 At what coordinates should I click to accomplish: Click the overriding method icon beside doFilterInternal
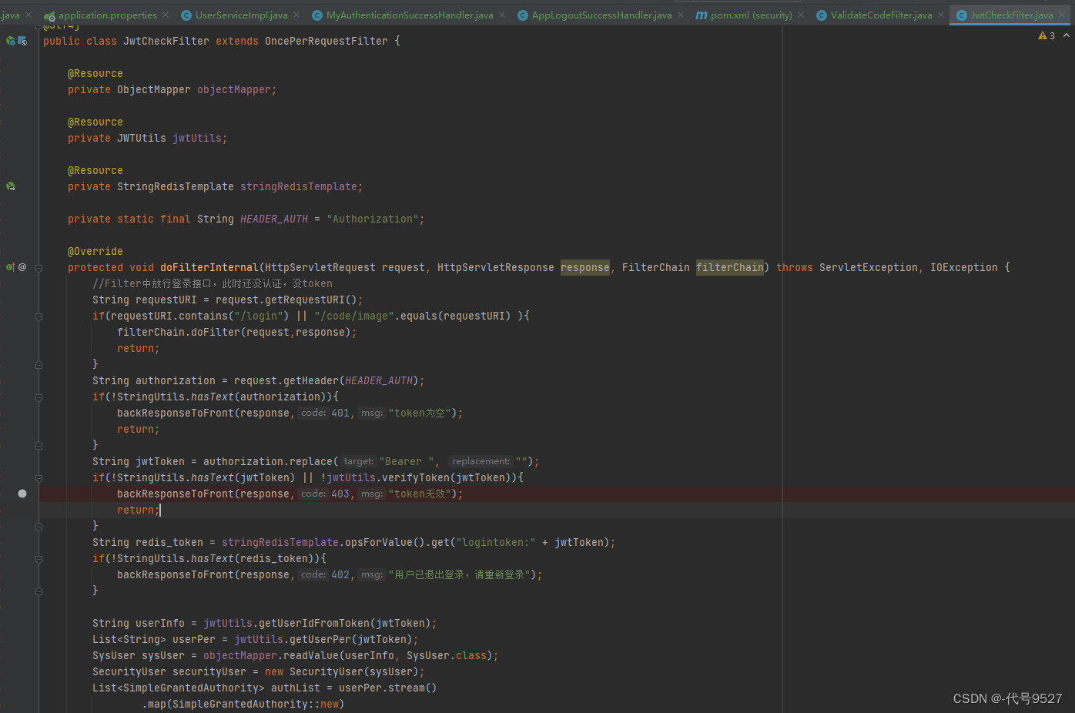10,267
